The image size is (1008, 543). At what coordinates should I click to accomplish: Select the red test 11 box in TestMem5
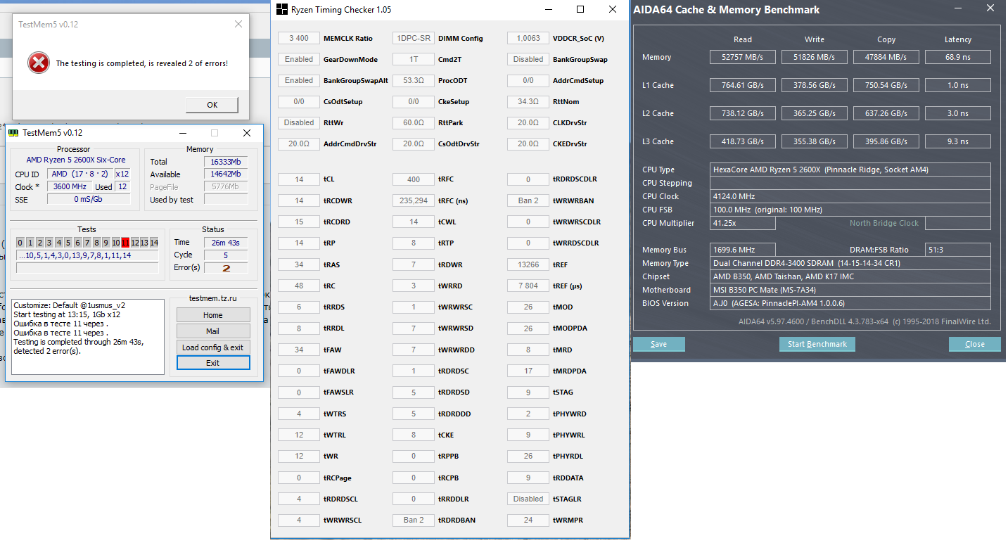125,243
